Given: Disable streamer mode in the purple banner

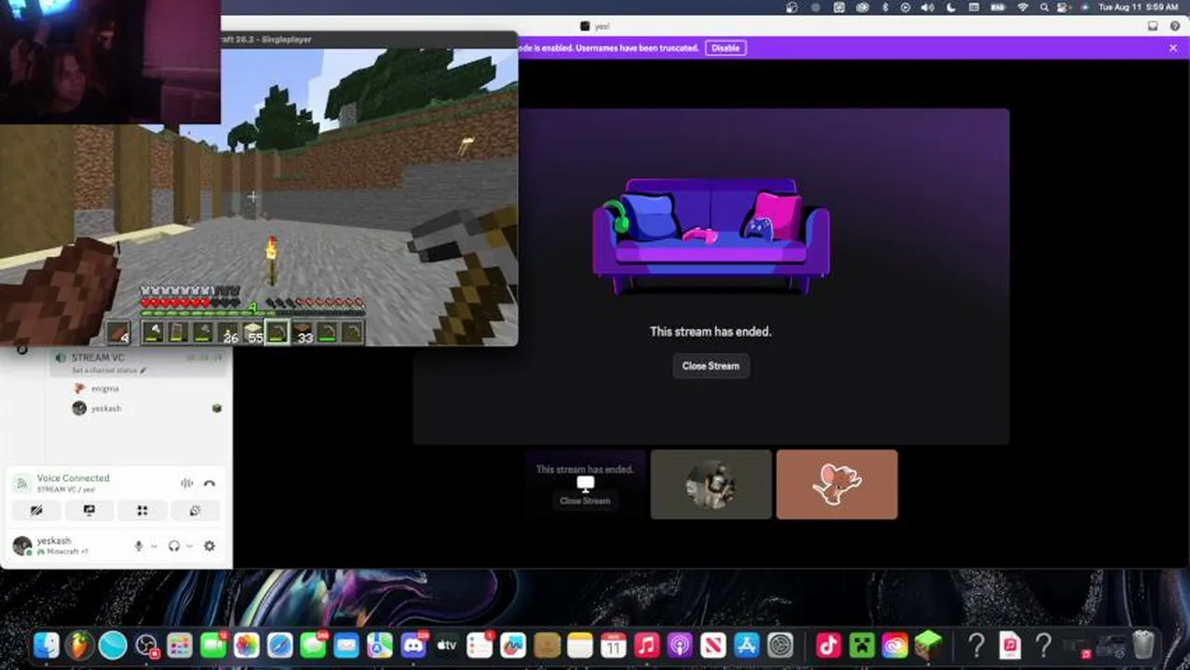Looking at the screenshot, I should [725, 48].
